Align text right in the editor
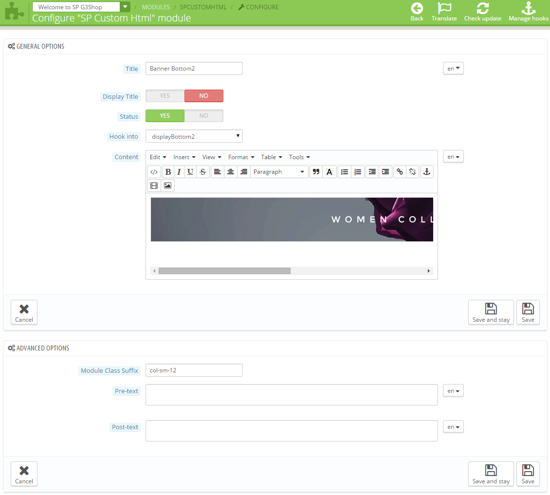 tap(244, 172)
